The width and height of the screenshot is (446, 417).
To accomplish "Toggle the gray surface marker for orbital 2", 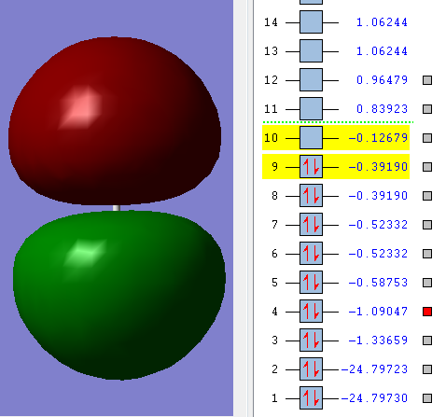I will click(x=427, y=369).
